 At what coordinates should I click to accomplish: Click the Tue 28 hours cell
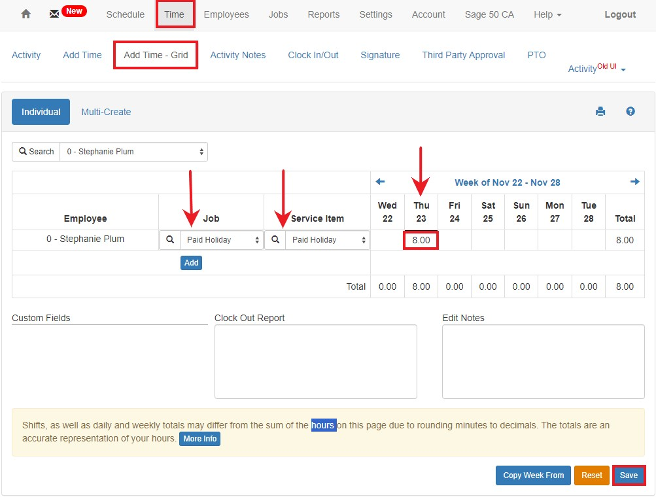pyautogui.click(x=588, y=240)
